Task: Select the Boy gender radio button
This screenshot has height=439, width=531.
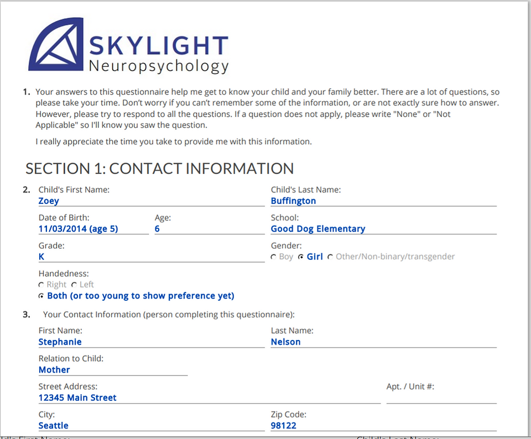Action: click(273, 257)
